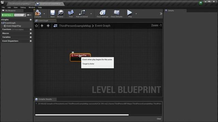The width and height of the screenshot is (218, 122).
Task: Select the Details panel tab
Action: (x=175, y=11)
